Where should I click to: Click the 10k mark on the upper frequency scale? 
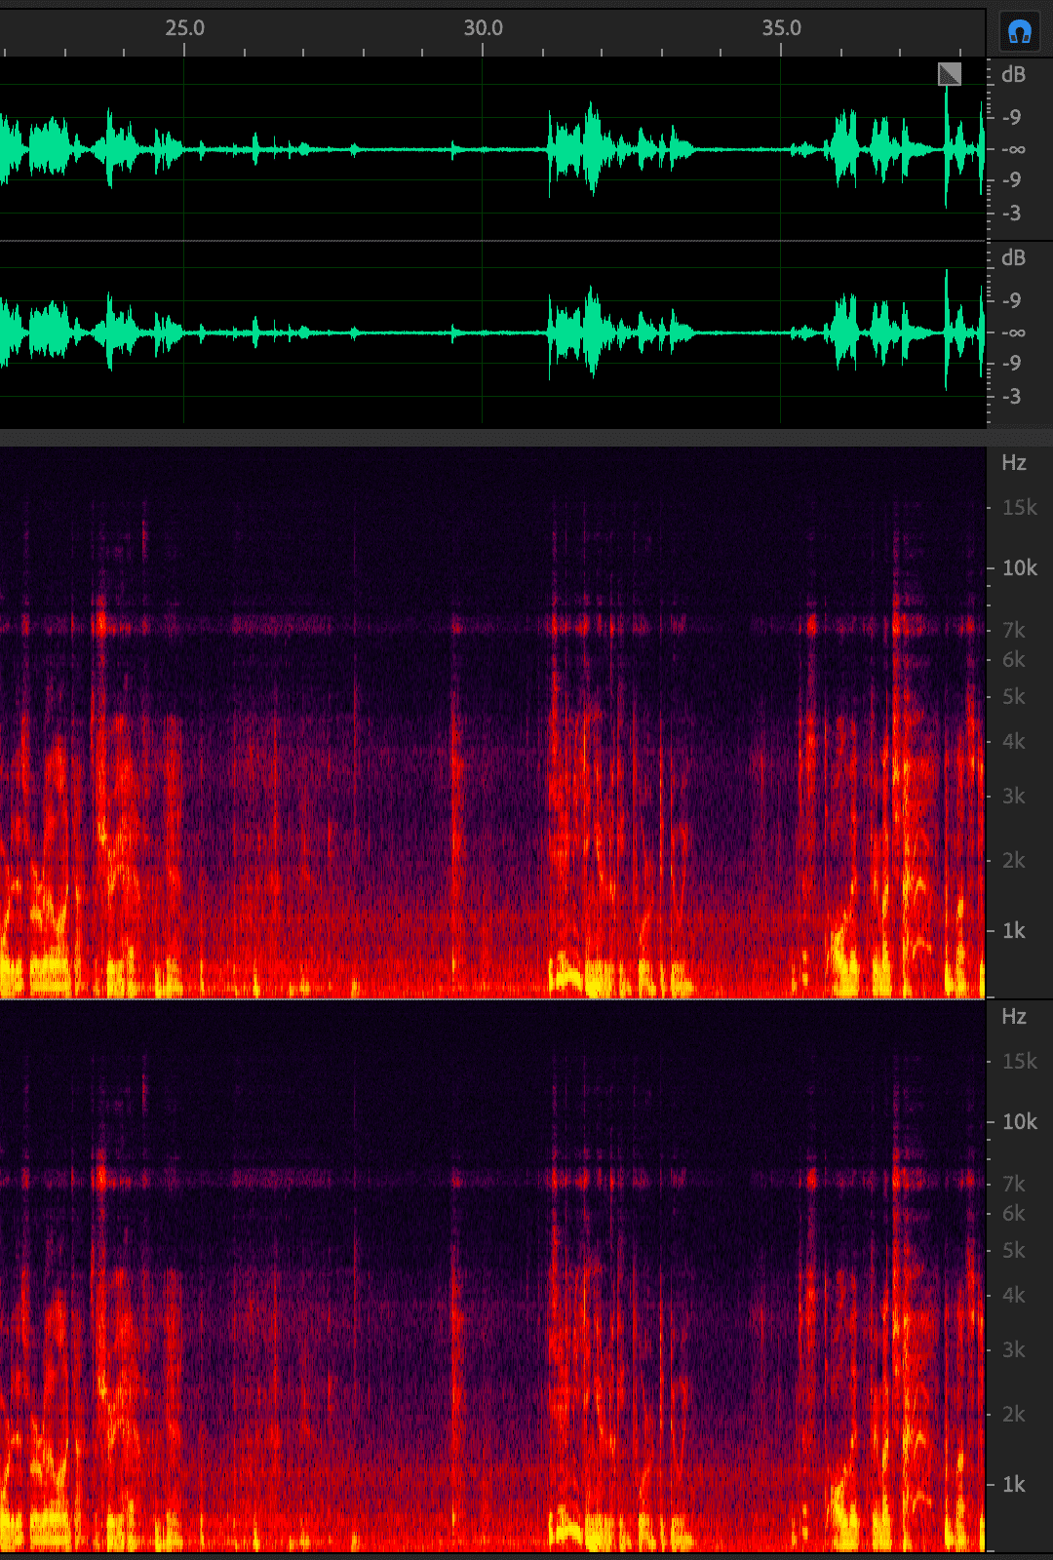click(1019, 568)
